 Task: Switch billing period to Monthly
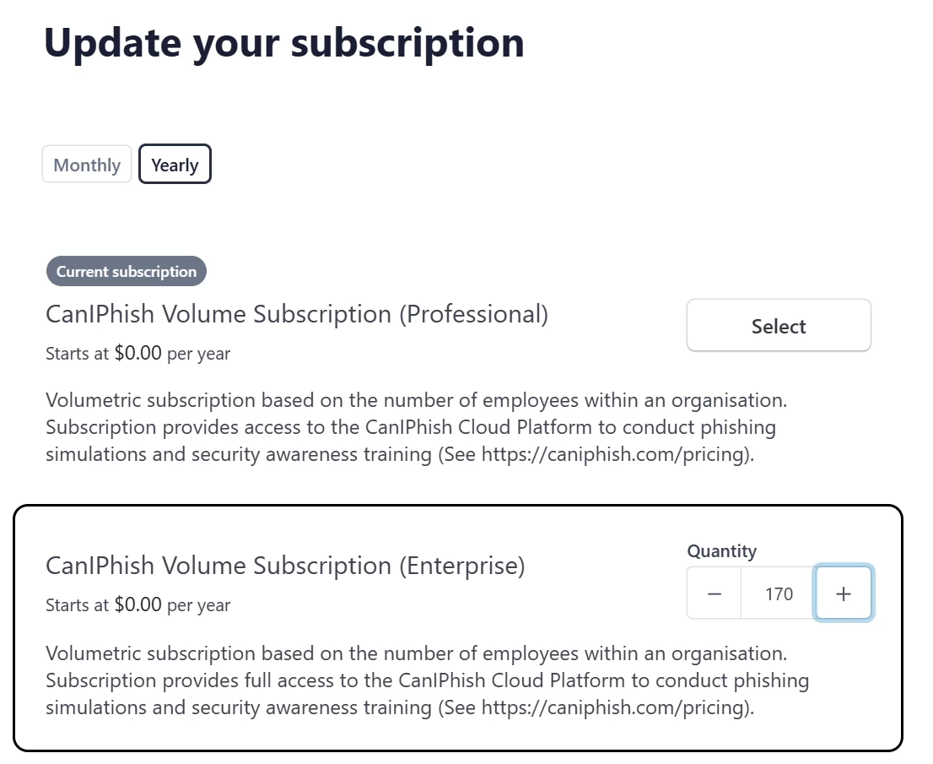tap(87, 165)
